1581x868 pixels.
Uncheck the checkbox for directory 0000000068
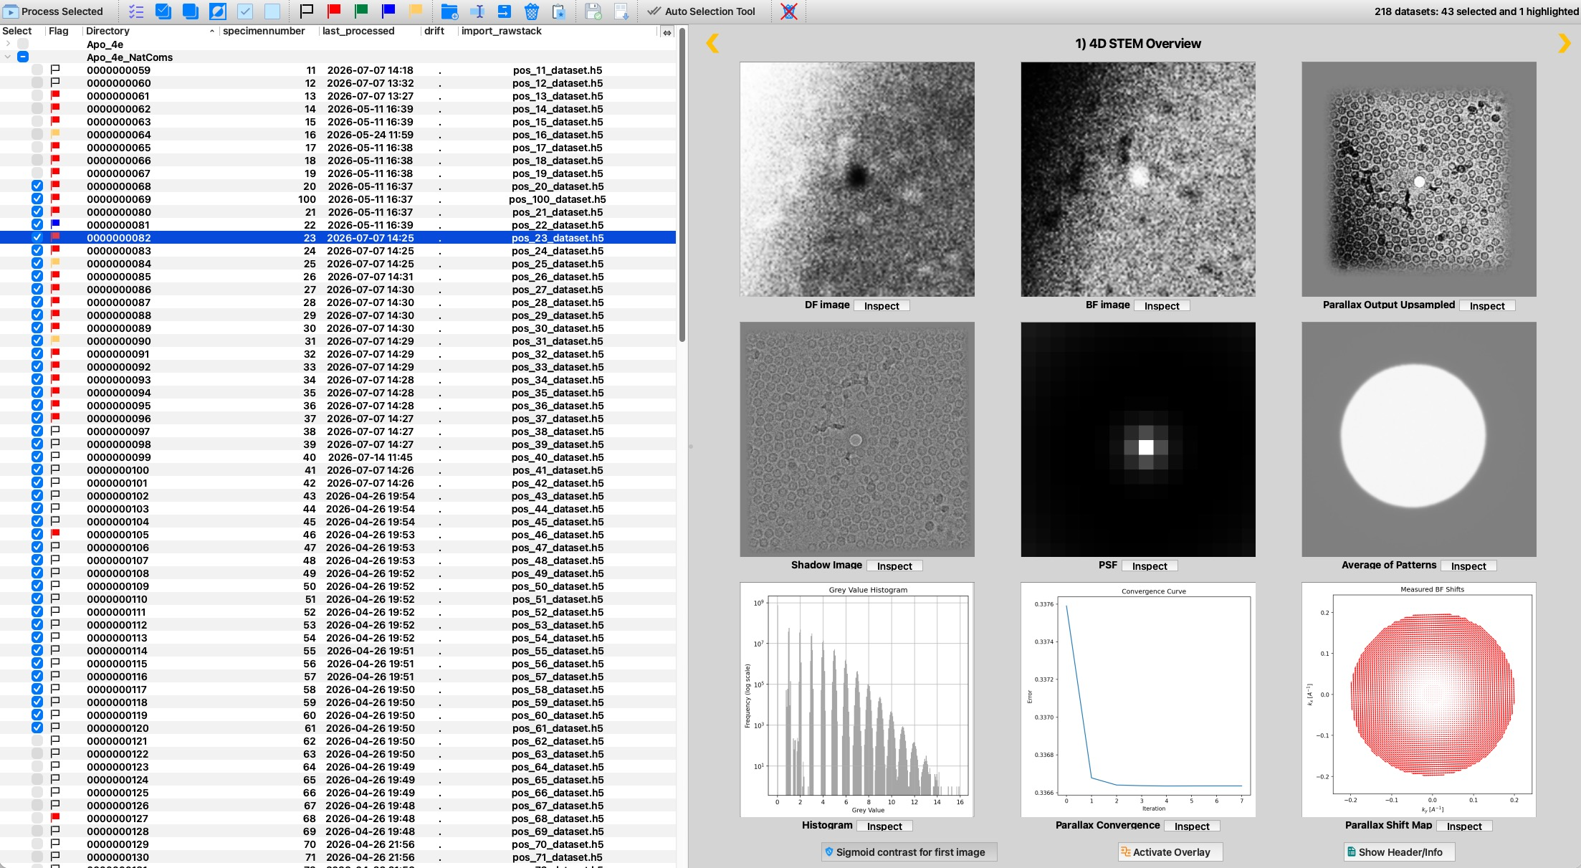pos(37,186)
